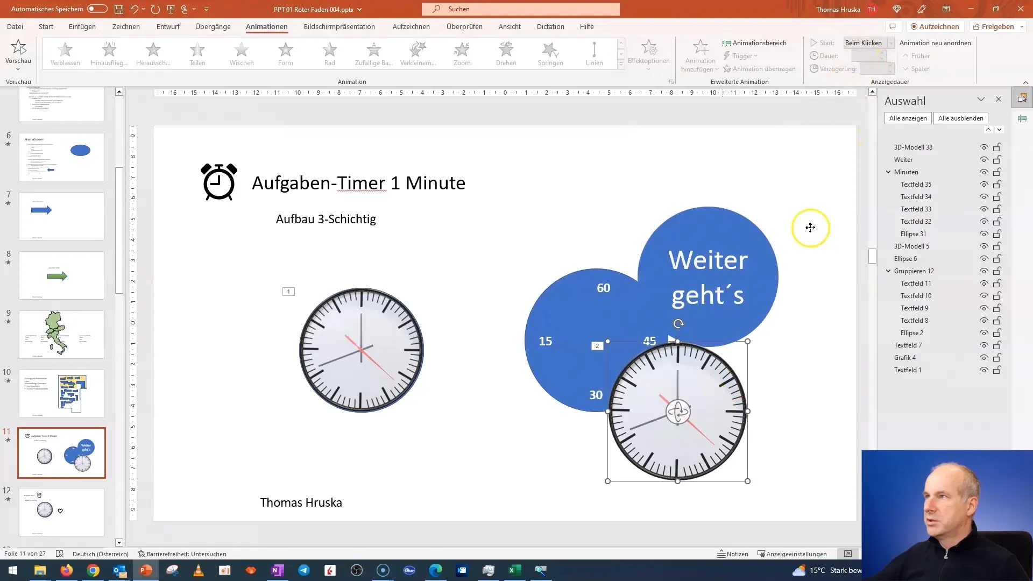Hide the Ellipse 31 object

click(x=984, y=234)
